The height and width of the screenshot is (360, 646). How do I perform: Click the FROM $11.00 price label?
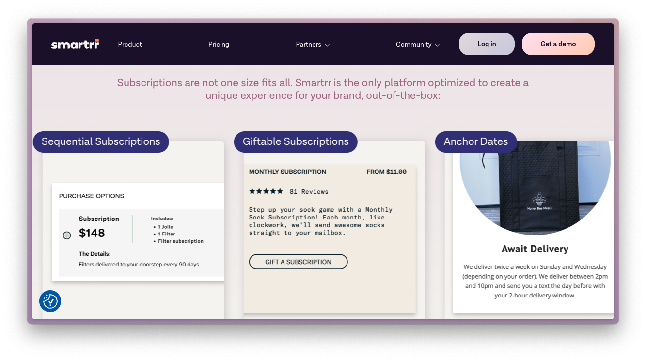tap(386, 172)
